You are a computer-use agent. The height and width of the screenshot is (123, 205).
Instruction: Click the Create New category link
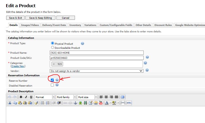[18, 66]
